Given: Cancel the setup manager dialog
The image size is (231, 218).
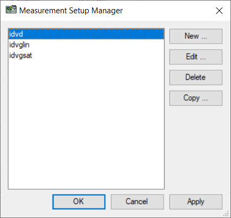Looking at the screenshot, I should pos(138,202).
